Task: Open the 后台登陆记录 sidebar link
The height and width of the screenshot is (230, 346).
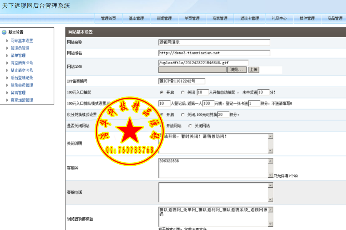Action: click(21, 78)
